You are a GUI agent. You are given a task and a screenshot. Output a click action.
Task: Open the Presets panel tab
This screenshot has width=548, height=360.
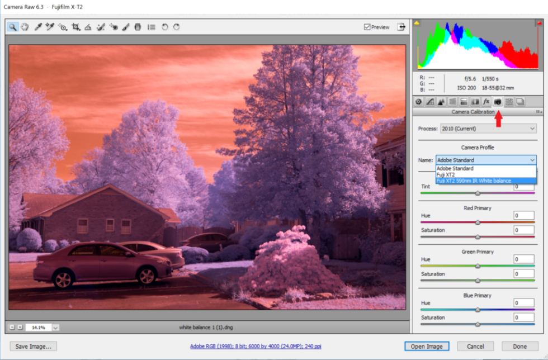pos(509,102)
